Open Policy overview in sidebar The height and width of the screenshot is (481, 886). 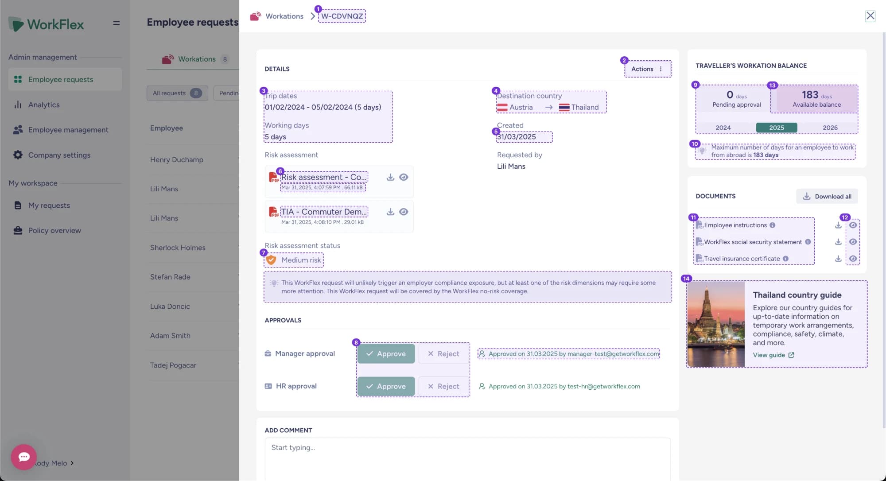pos(65,230)
